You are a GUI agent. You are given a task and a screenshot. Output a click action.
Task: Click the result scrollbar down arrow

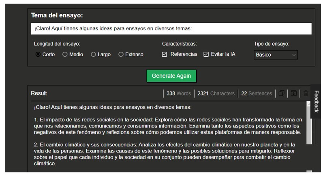pos(309,172)
